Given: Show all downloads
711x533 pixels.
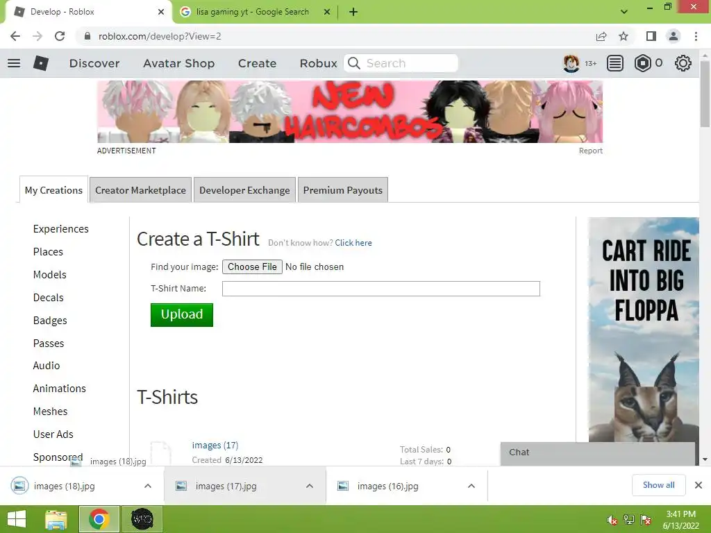Looking at the screenshot, I should [658, 485].
